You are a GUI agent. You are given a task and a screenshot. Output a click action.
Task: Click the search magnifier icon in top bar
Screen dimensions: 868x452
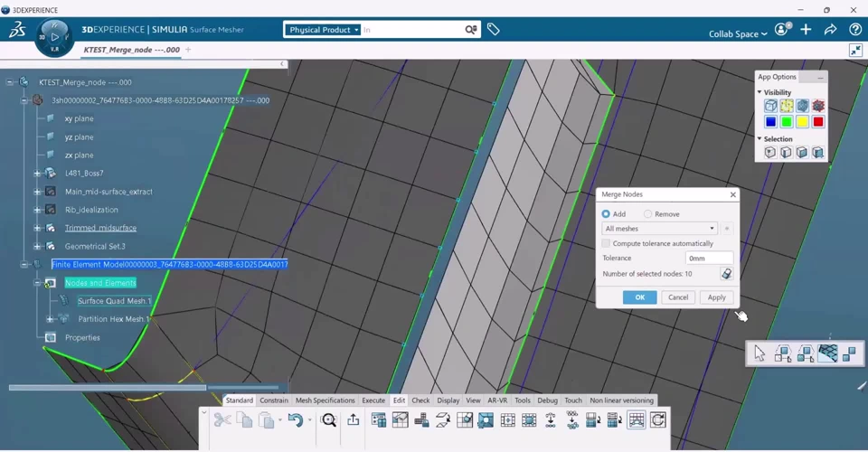coord(470,30)
